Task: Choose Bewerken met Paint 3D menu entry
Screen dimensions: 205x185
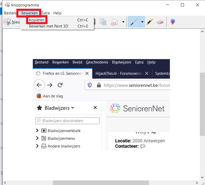Action: [48, 26]
